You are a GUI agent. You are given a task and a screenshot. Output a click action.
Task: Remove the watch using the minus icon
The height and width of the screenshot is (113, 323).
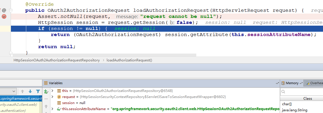click(46, 99)
